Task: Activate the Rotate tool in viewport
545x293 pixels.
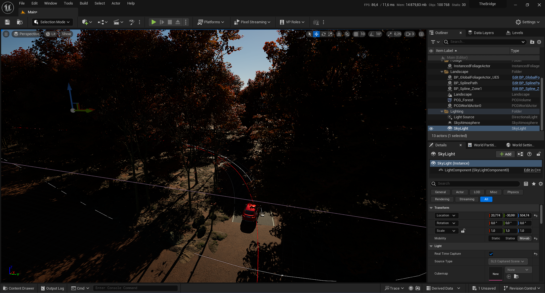Action: pyautogui.click(x=323, y=34)
